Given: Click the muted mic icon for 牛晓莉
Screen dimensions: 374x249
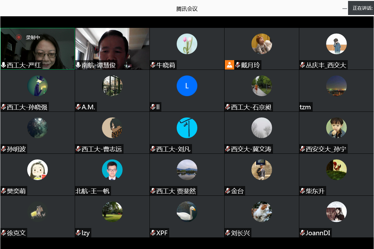Looking at the screenshot, I should 153,65.
